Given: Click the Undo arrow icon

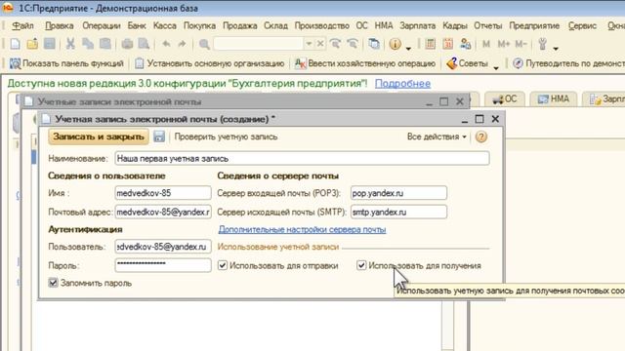Looking at the screenshot, I should click(x=166, y=44).
